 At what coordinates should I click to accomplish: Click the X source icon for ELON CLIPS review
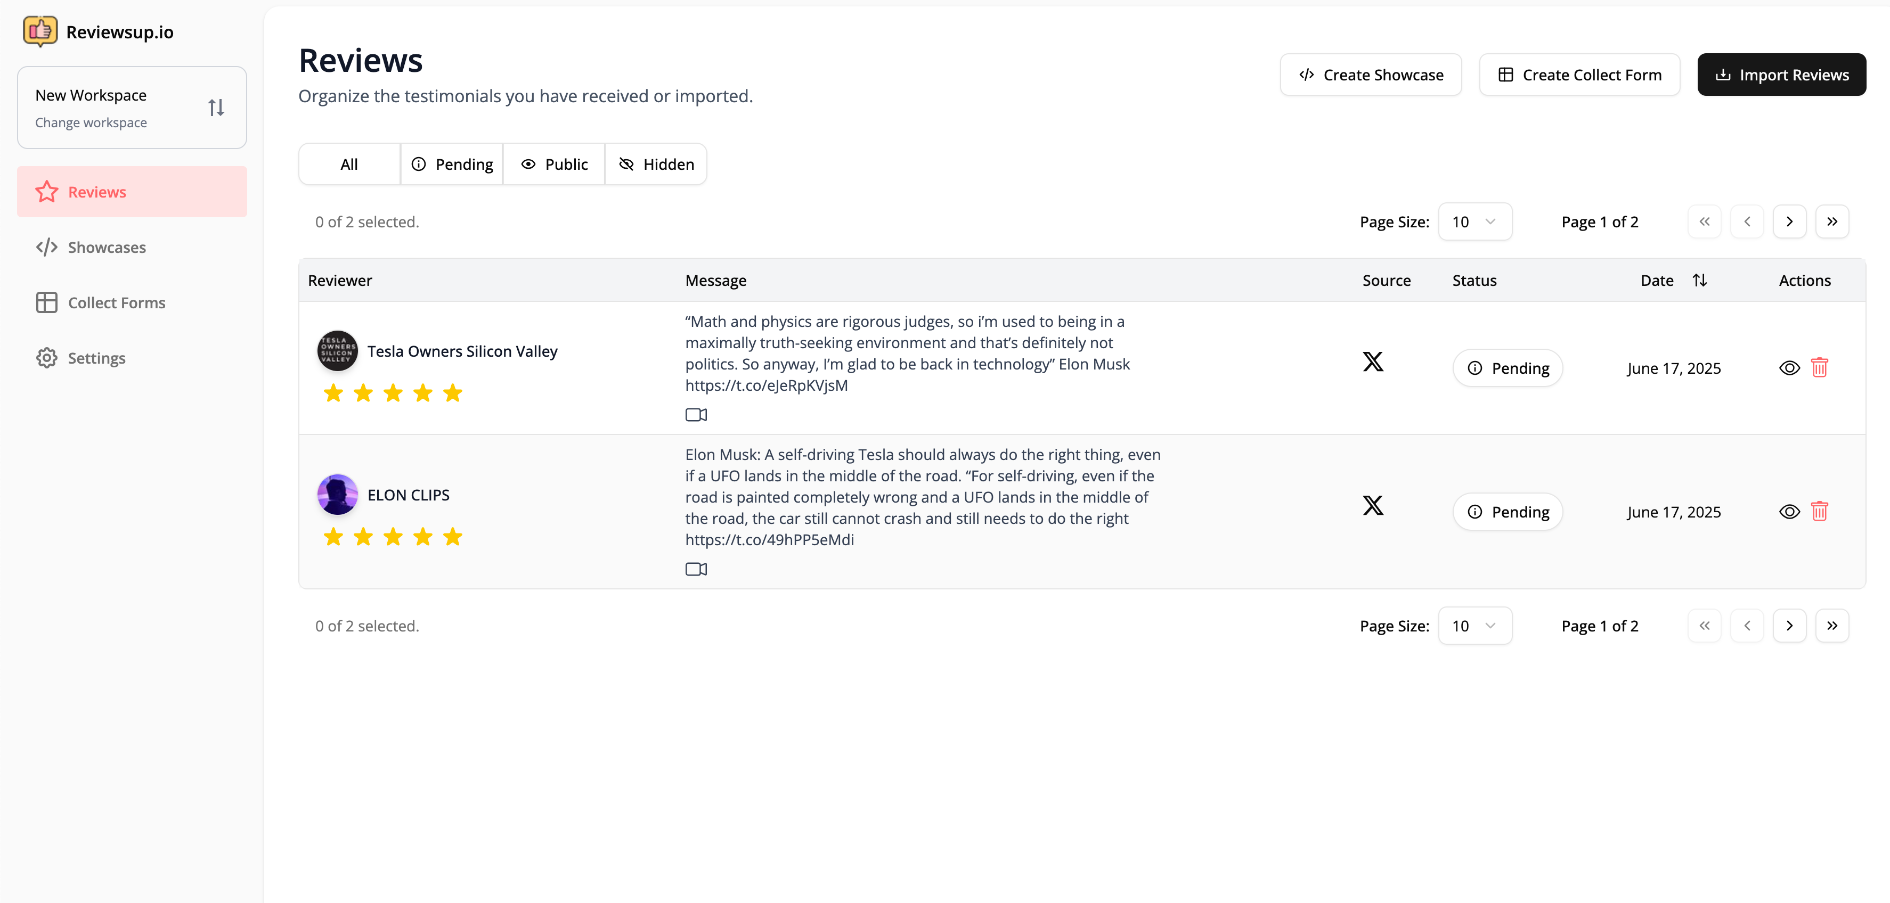pyautogui.click(x=1373, y=505)
